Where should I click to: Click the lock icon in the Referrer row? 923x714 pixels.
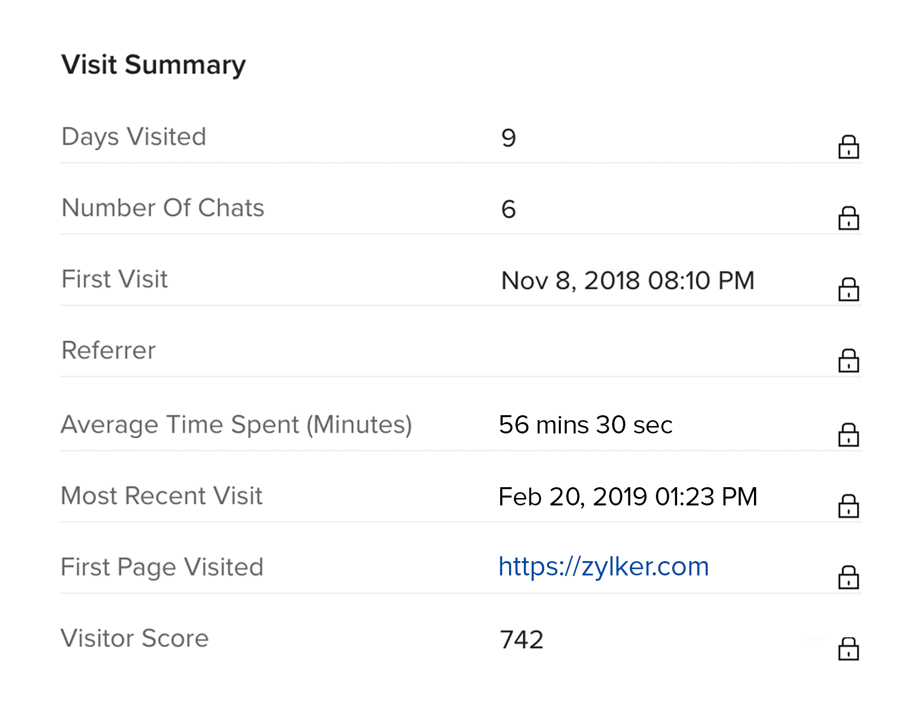848,360
